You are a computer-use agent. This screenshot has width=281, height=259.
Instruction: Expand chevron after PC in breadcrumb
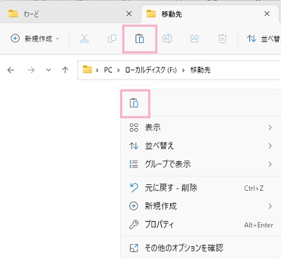119,70
